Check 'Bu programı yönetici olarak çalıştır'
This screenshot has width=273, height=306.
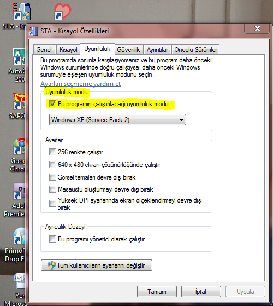[x=52, y=239]
